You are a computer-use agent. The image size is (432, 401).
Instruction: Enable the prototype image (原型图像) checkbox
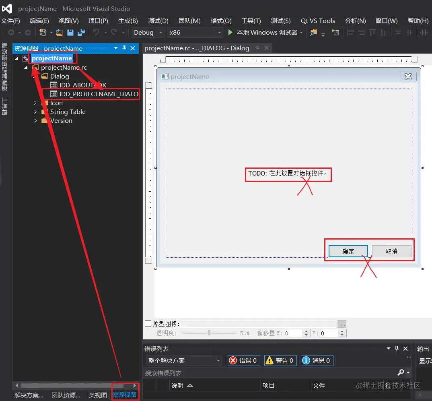(148, 324)
